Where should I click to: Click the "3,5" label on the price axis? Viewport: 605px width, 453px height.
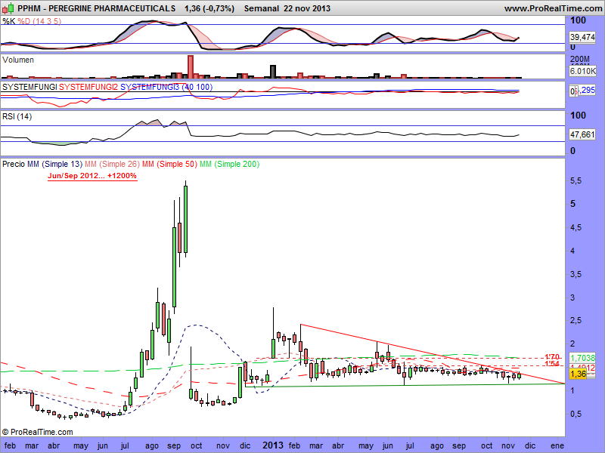pos(576,274)
